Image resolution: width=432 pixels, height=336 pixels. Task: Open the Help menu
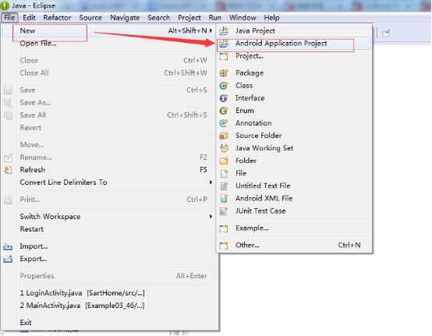pos(271,18)
